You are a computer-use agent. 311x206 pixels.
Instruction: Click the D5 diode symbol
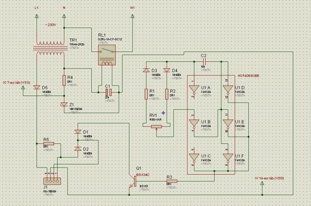click(x=37, y=87)
